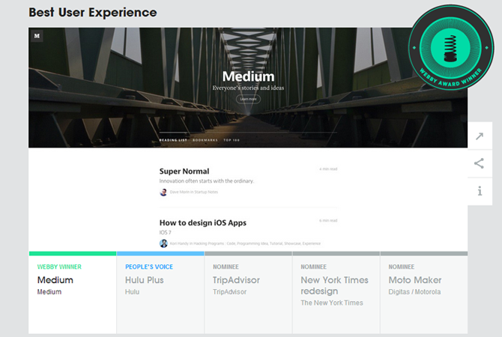502x337 pixels.
Task: Click the Learn more button
Action: pyautogui.click(x=249, y=99)
